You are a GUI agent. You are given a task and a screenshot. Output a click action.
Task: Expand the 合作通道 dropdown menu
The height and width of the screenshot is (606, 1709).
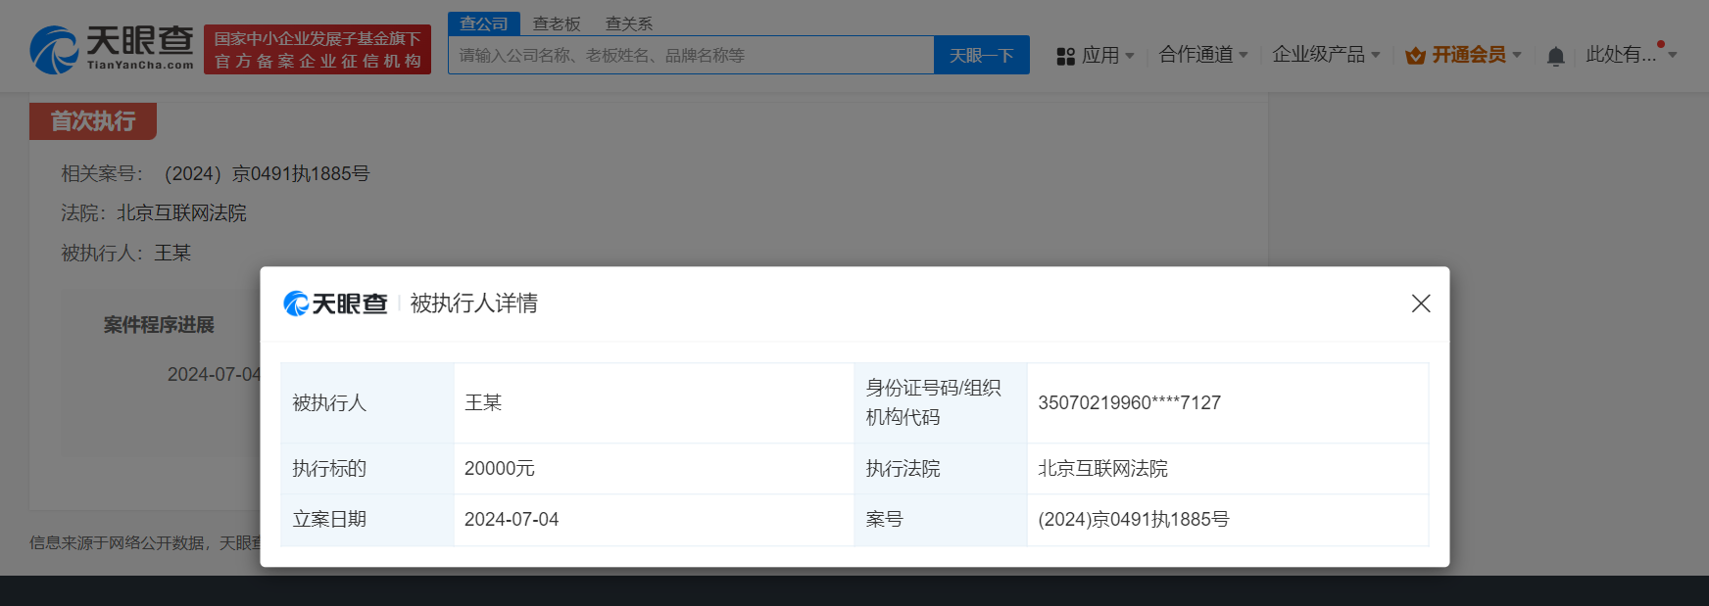[x=1203, y=55]
